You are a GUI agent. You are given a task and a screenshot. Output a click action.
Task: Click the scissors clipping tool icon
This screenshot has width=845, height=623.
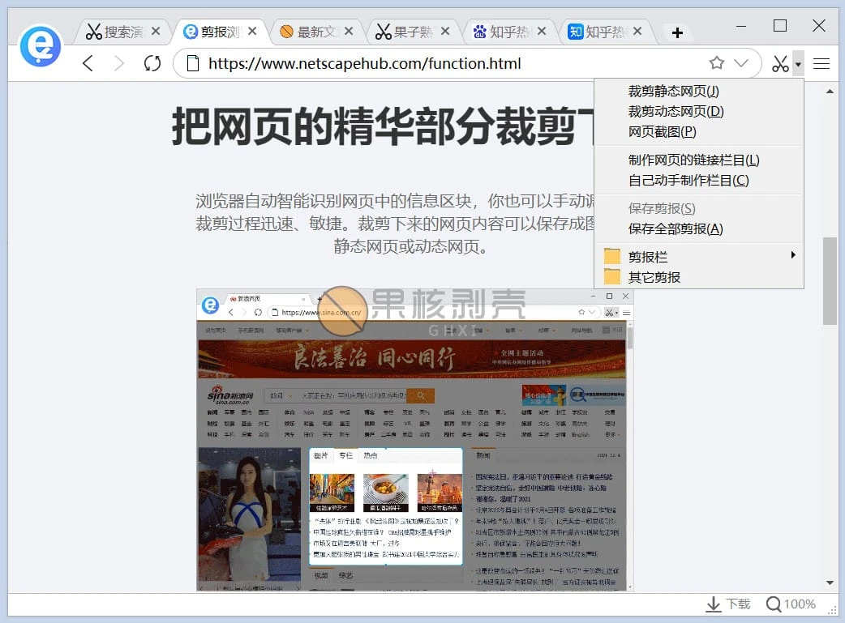pos(780,63)
